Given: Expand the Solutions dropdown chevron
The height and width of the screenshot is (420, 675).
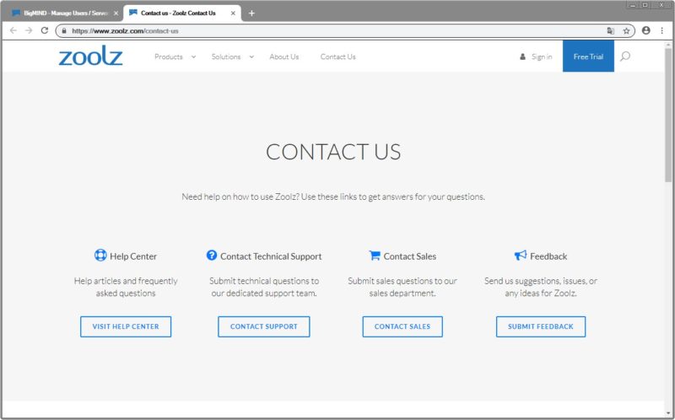Looking at the screenshot, I should tap(251, 57).
